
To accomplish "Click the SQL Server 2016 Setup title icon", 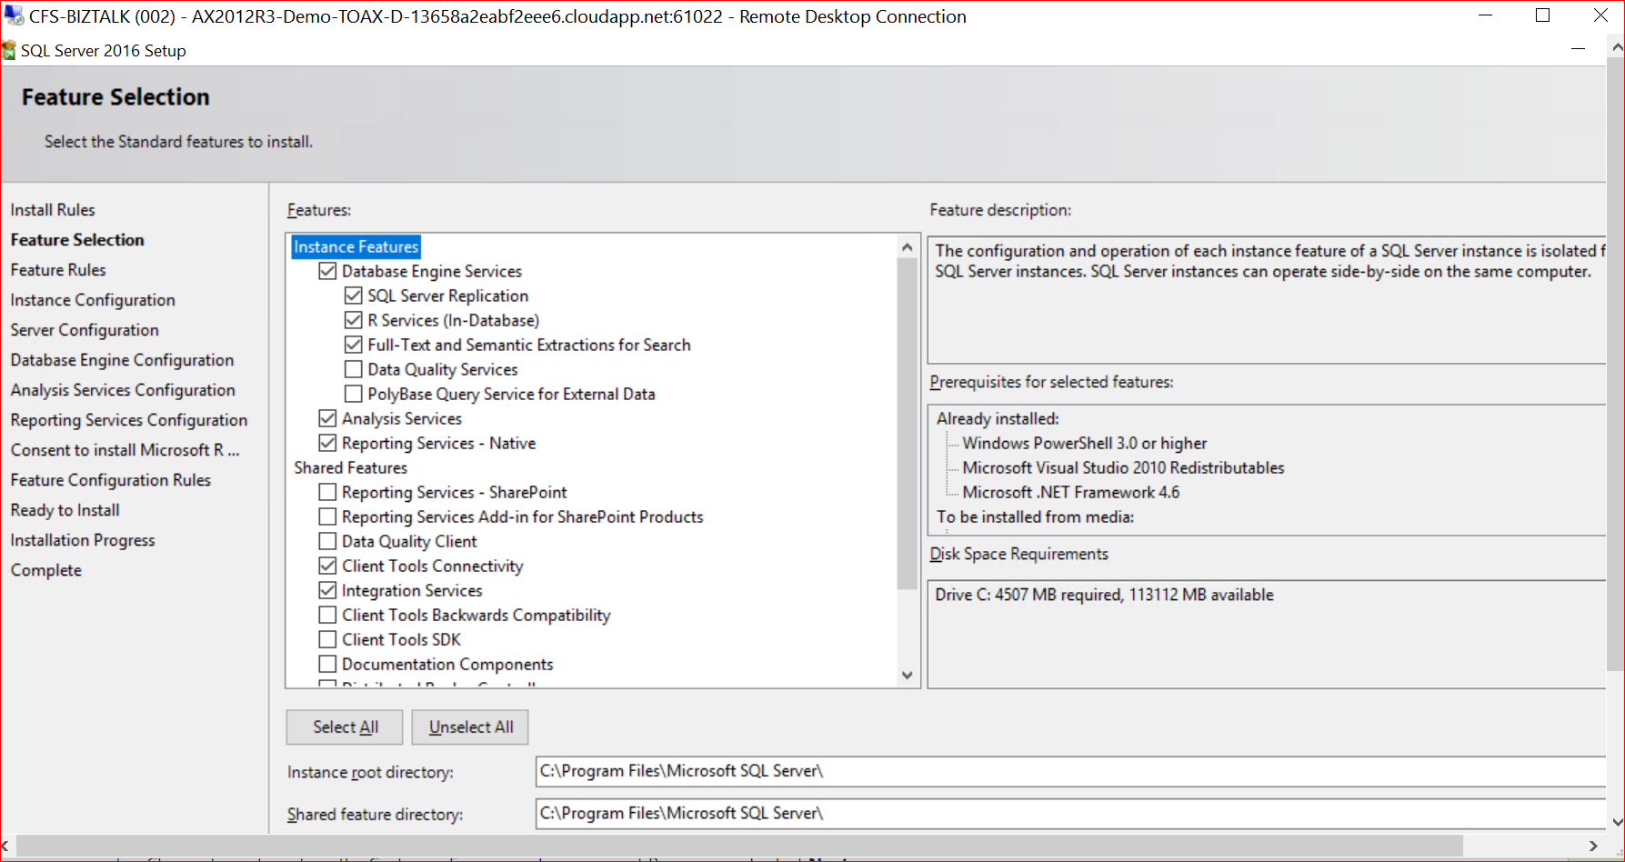I will click(9, 51).
